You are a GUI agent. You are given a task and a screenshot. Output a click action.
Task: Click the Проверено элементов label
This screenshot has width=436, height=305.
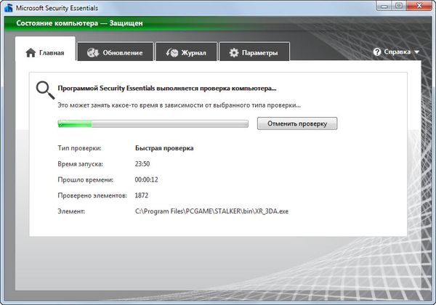[x=92, y=195]
